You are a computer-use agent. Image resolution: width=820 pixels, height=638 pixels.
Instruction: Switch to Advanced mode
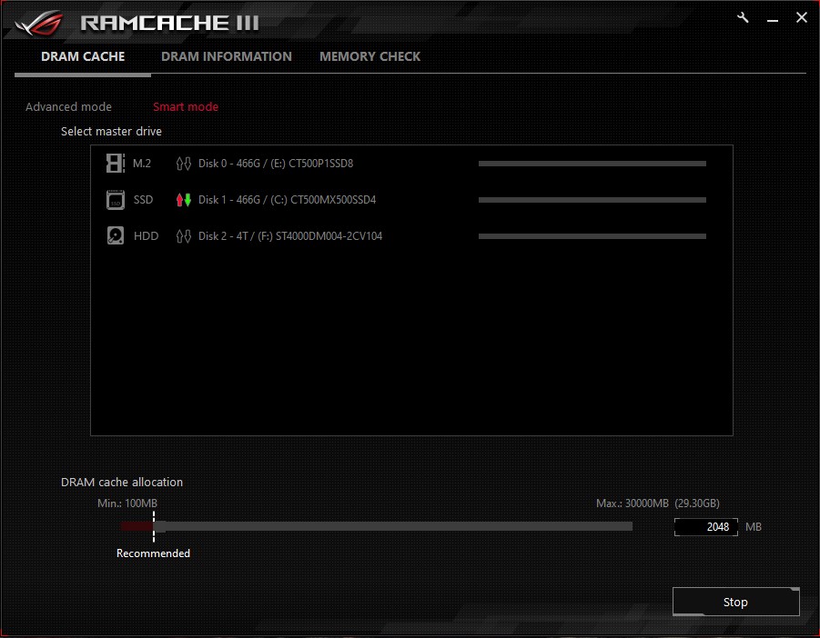pos(68,106)
